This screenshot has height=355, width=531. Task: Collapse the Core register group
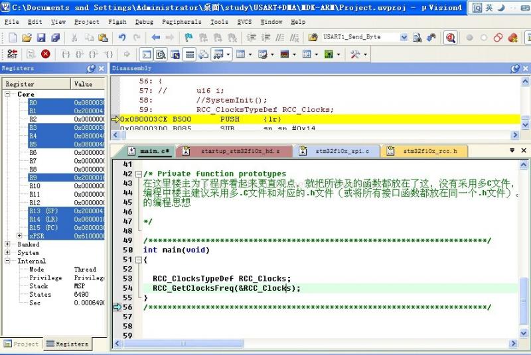pyautogui.click(x=8, y=95)
